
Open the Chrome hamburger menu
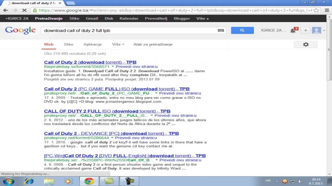coord(326,10)
